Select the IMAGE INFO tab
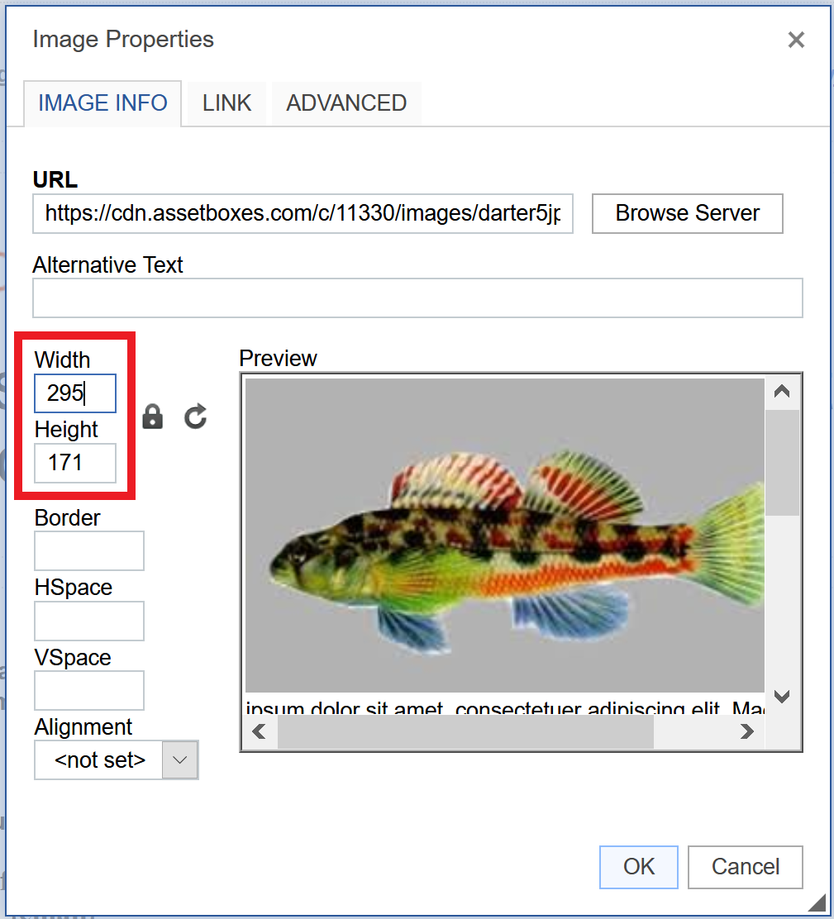 [102, 103]
